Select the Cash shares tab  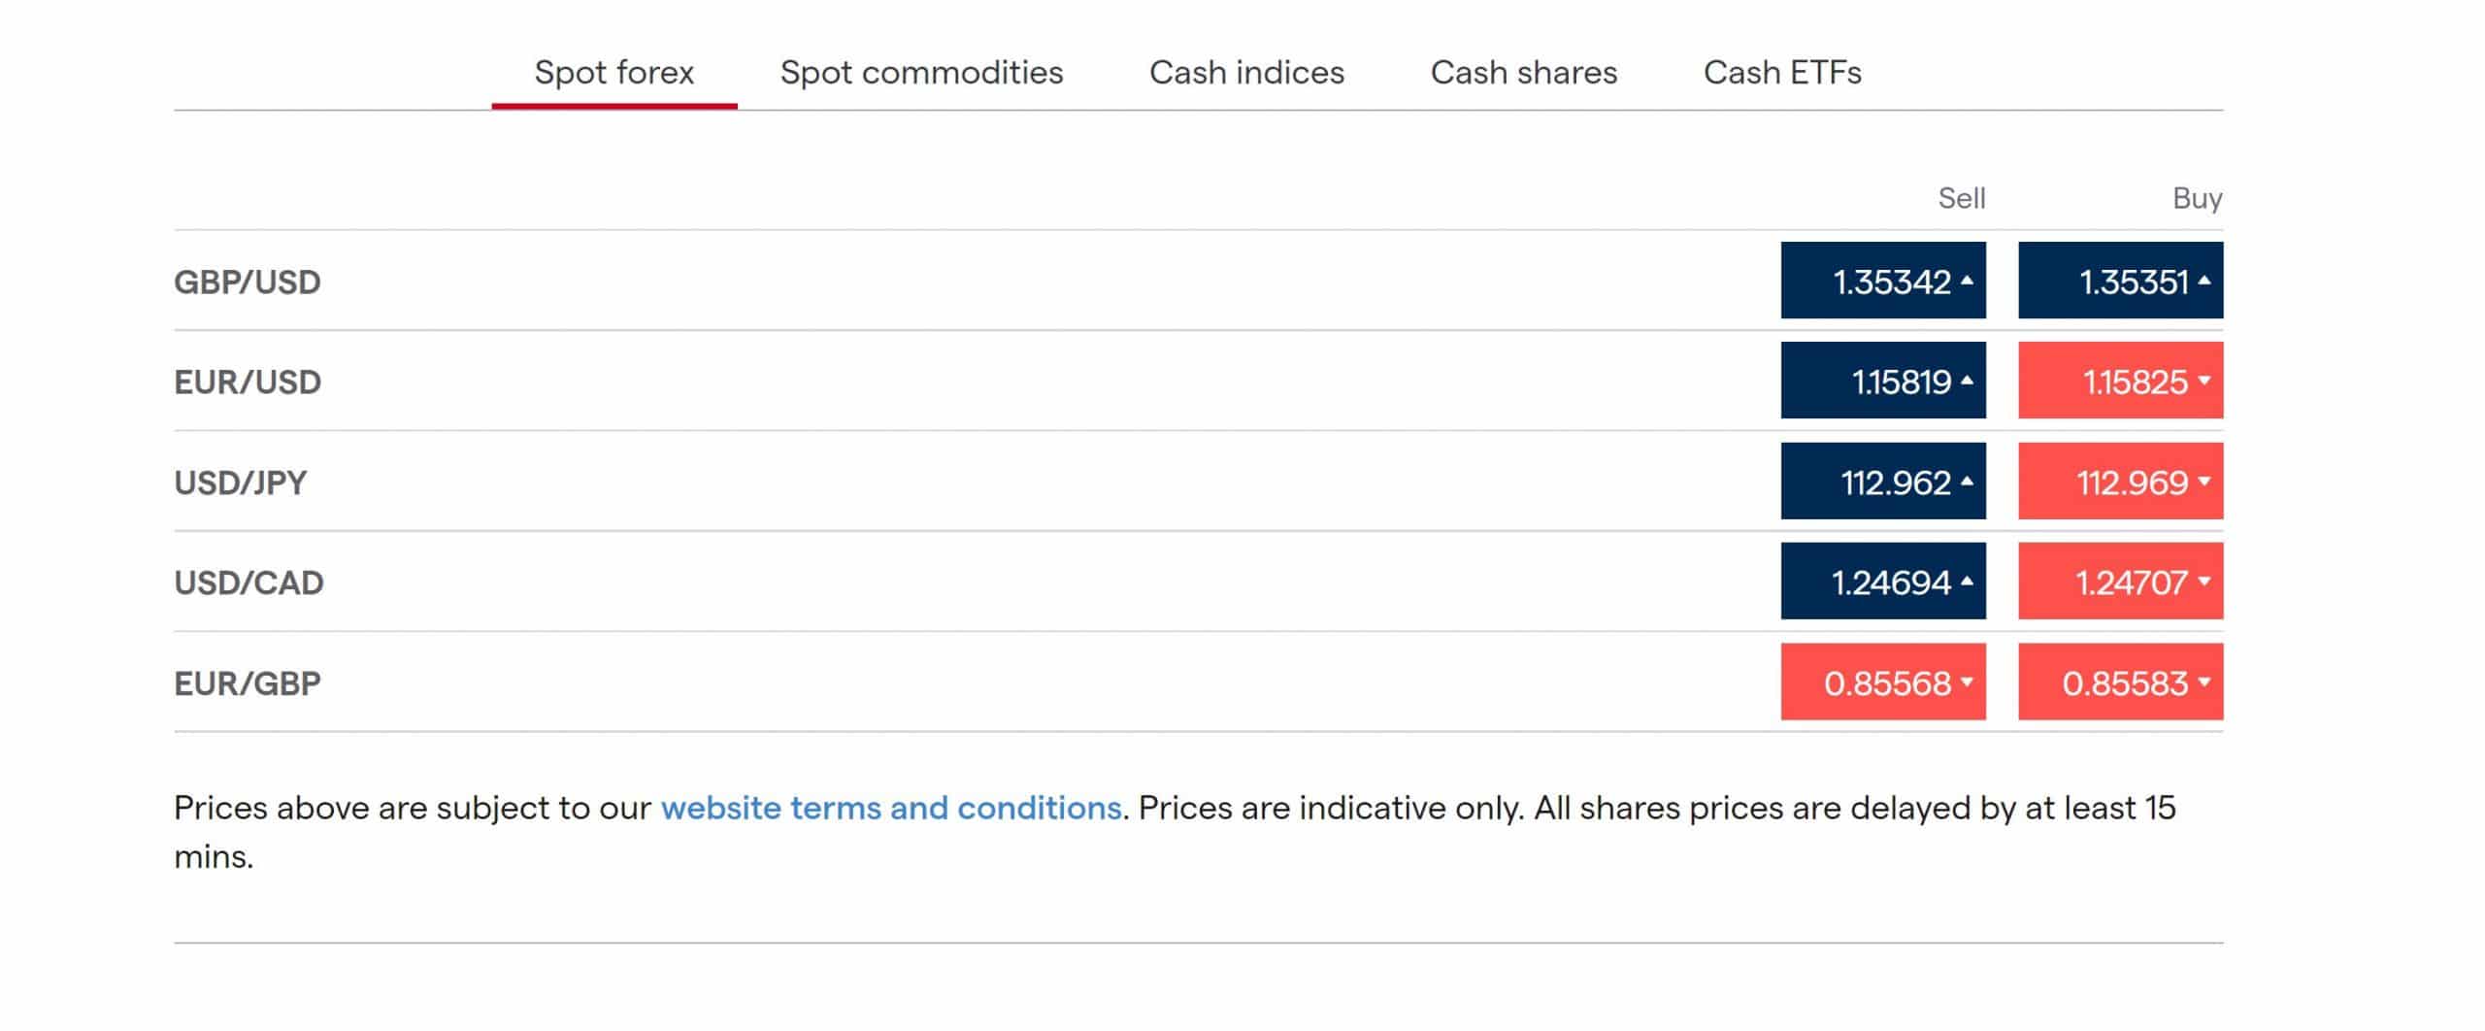tap(1523, 73)
